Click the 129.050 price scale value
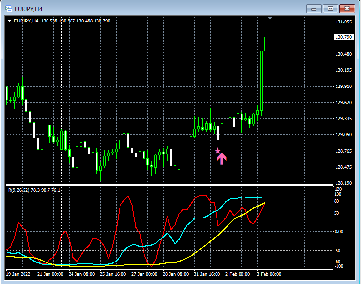The width and height of the screenshot is (361, 284). point(343,134)
